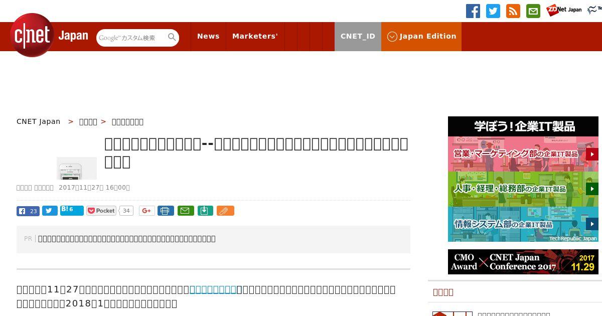Click the third-level breadcrumb link
The width and height of the screenshot is (602, 316).
coord(127,121)
